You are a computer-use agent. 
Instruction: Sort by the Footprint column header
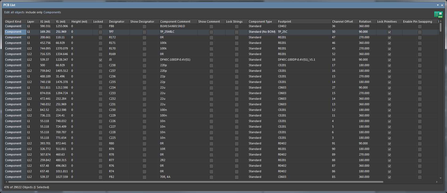pyautogui.click(x=284, y=22)
